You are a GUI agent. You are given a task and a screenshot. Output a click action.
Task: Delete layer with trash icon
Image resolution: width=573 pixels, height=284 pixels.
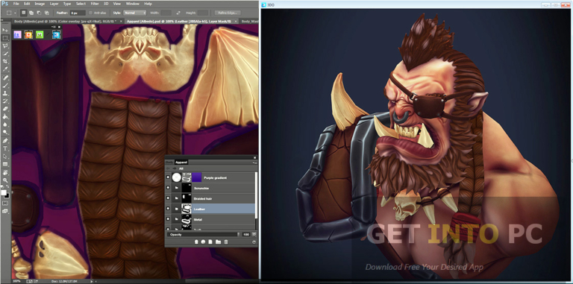226,242
